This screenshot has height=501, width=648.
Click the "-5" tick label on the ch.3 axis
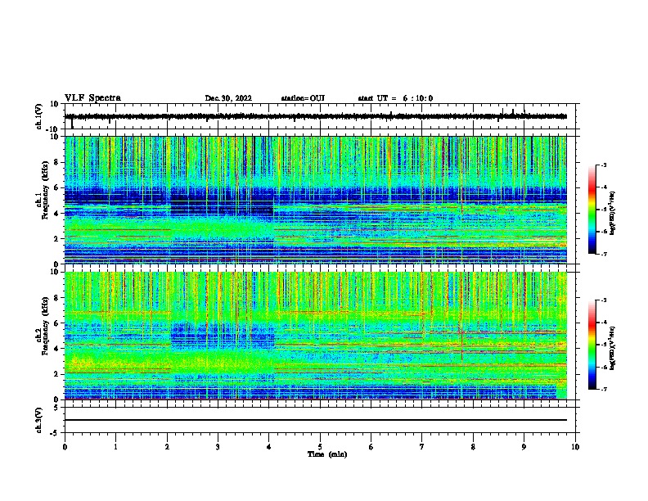55,433
